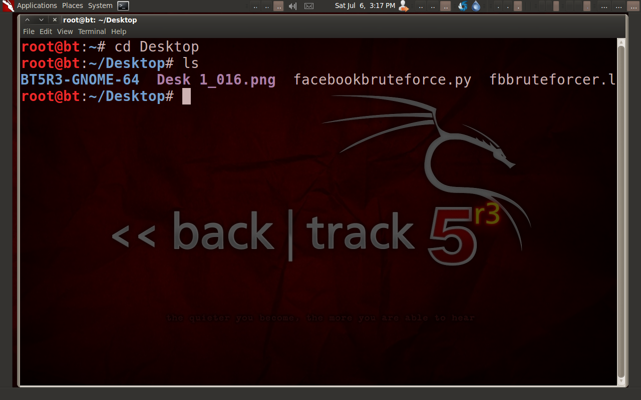The height and width of the screenshot is (400, 641).
Task: Open the System menu
Action: [x=100, y=5]
